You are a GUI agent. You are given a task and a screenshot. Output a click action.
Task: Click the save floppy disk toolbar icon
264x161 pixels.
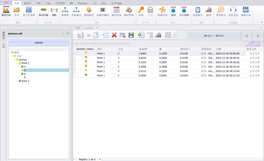pyautogui.click(x=131, y=35)
